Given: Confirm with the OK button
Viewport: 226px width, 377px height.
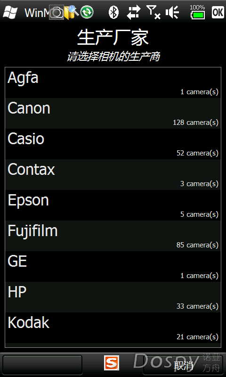Looking at the screenshot, I should click(x=218, y=12).
